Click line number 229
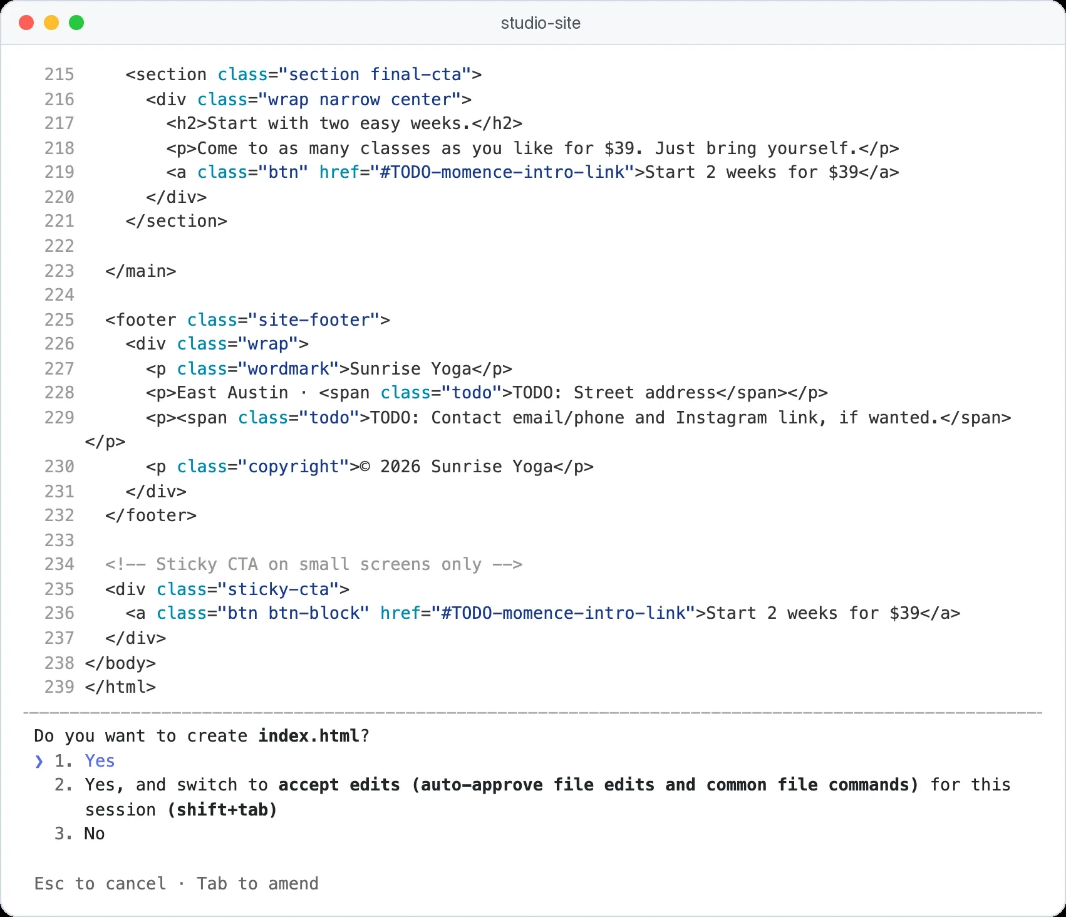 point(59,418)
